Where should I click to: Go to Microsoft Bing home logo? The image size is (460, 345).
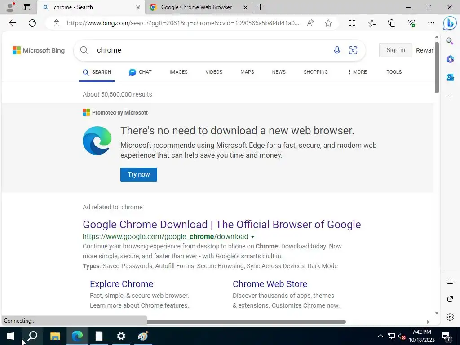[39, 50]
